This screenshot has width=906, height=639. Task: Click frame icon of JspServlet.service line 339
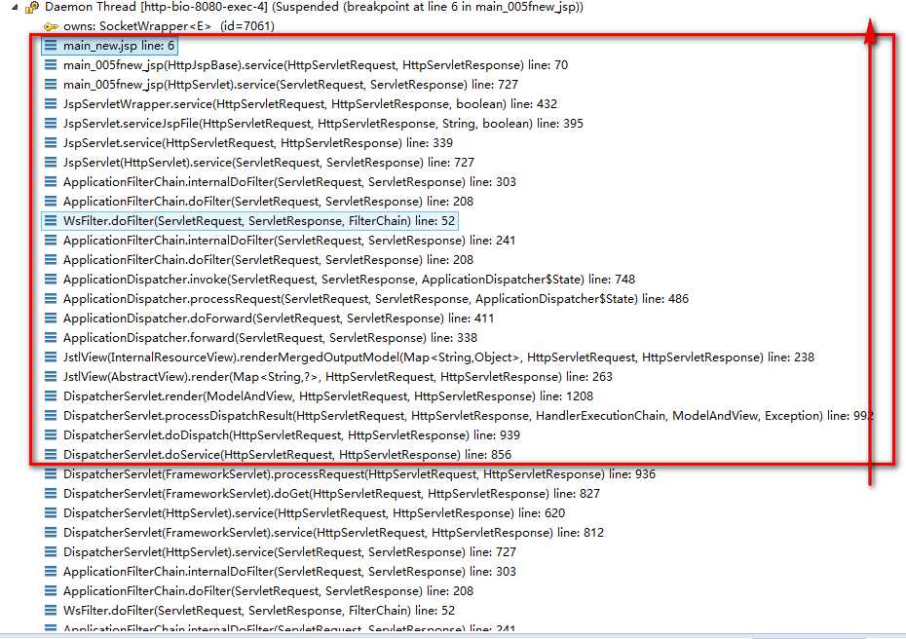pyautogui.click(x=51, y=143)
